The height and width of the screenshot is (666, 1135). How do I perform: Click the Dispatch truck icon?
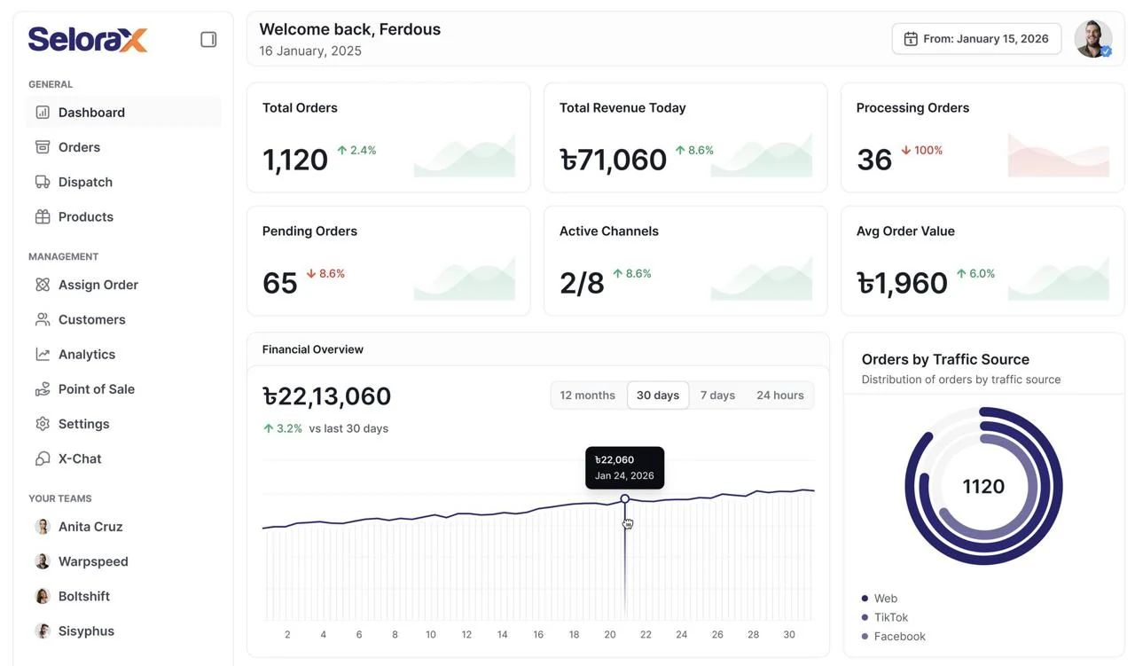click(43, 182)
